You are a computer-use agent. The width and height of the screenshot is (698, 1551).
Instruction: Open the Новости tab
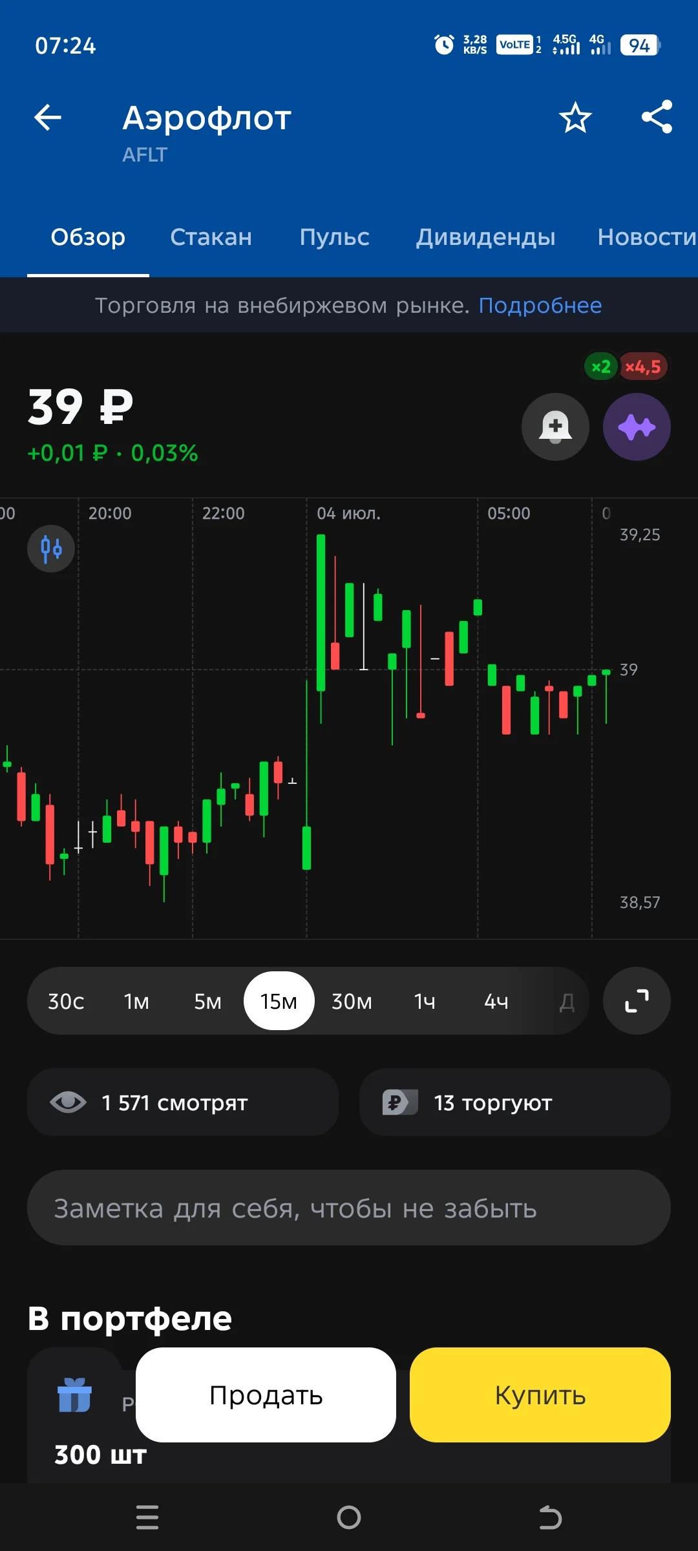(647, 237)
